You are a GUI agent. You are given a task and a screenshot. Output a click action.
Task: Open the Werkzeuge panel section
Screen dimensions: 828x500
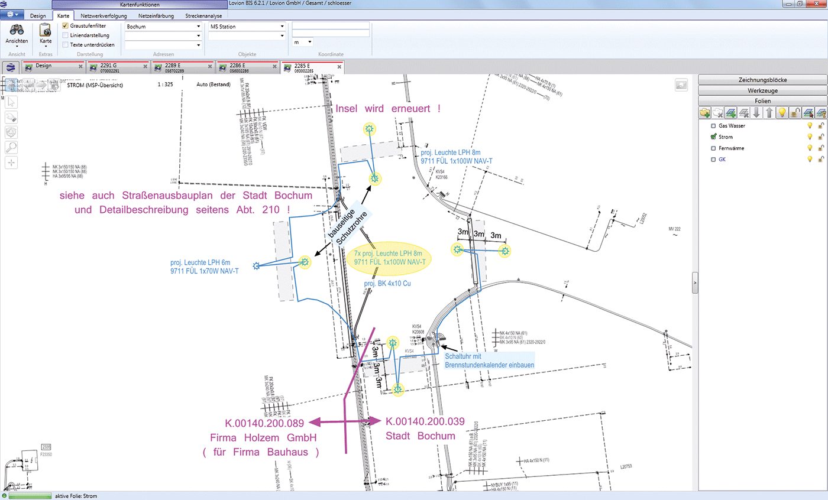[x=762, y=90]
